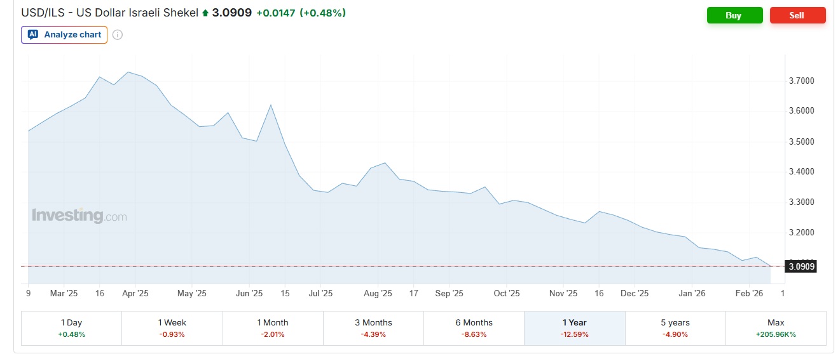
Task: Click the Jul '25 x-axis label
Action: 320,294
